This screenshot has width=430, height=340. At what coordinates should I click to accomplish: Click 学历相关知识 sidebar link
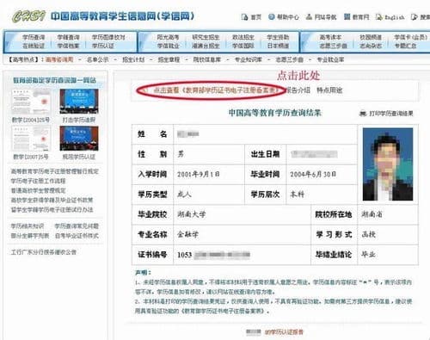28,226
